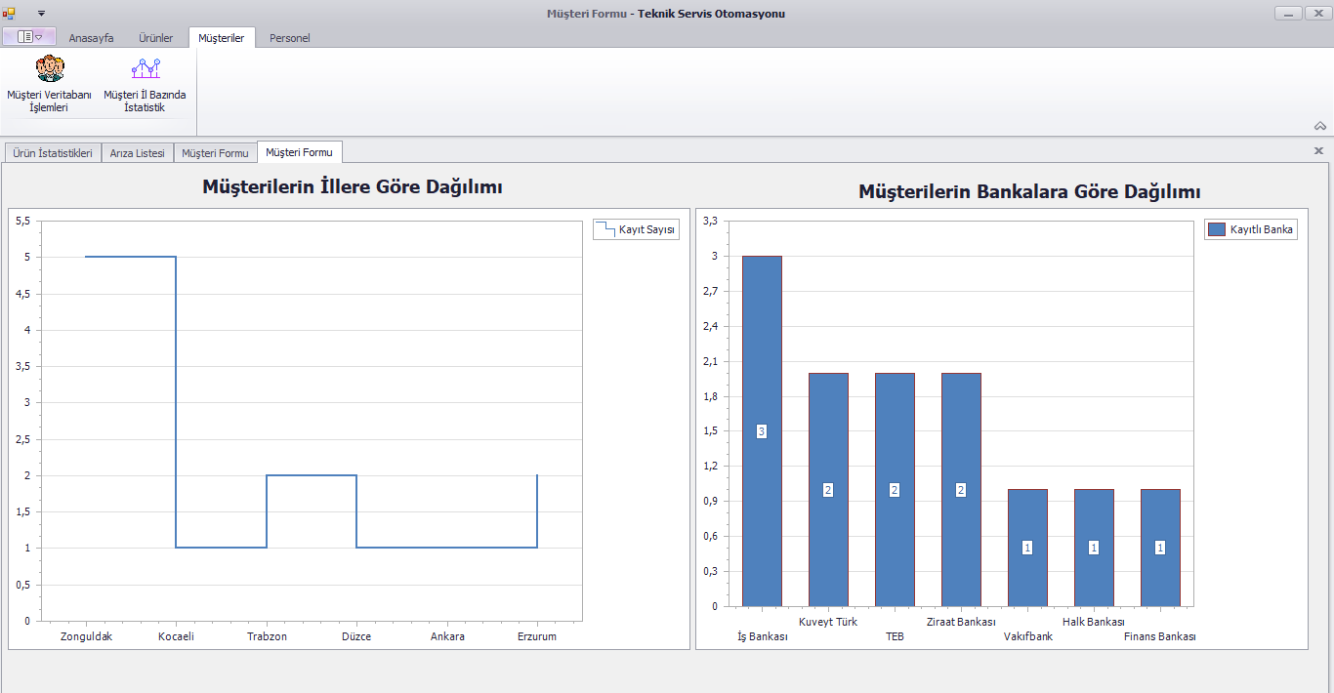
Task: Click the Kayıt Sayısı legend entry
Action: [x=636, y=230]
